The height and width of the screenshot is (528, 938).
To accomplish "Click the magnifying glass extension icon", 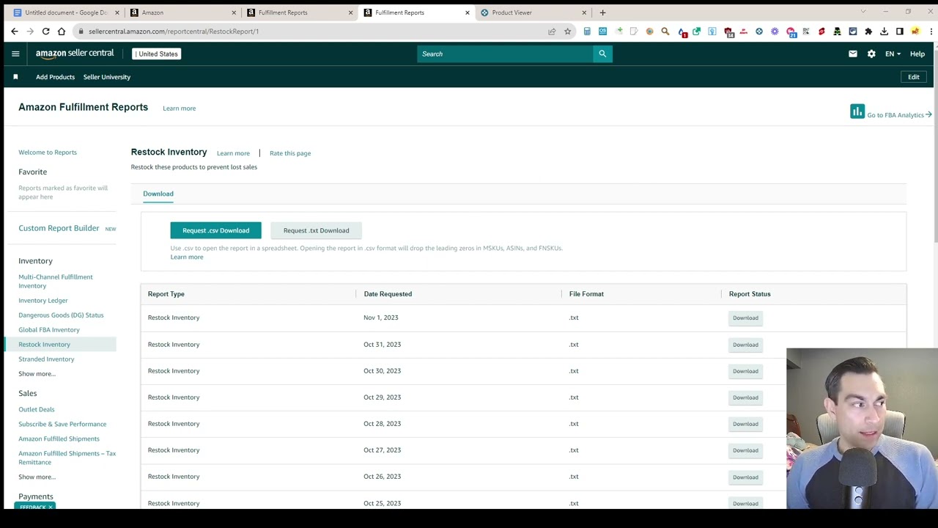I will coord(665,32).
